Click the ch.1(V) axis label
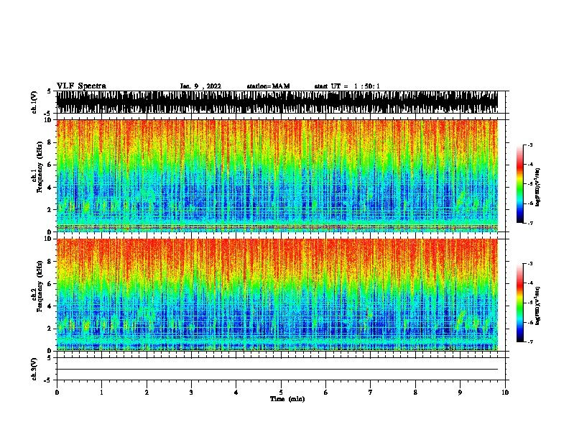The image size is (569, 440). pos(34,102)
